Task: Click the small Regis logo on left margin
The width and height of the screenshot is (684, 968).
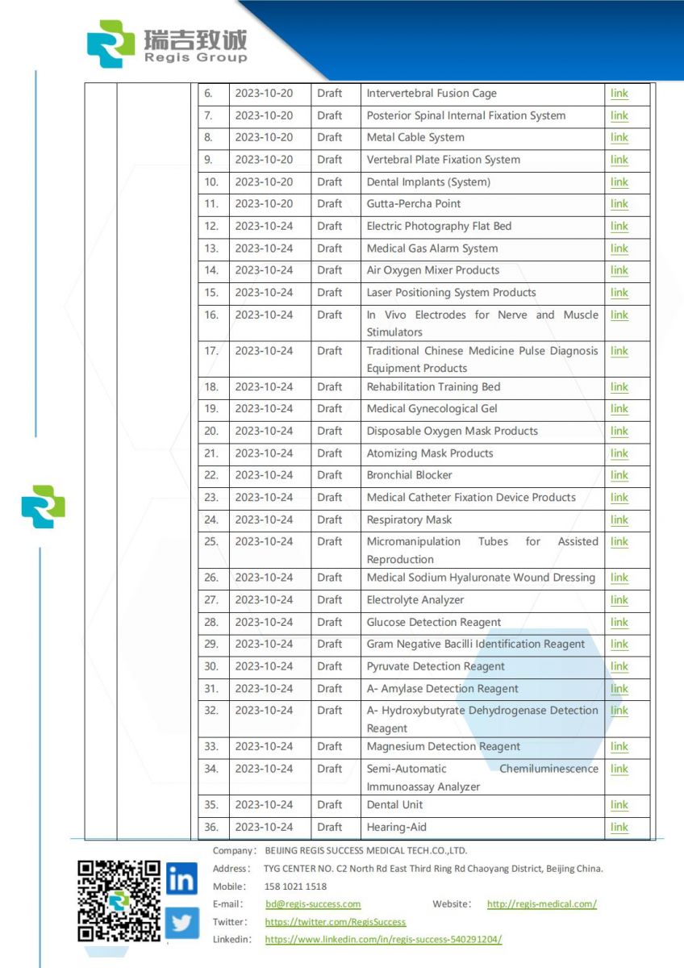Action: [44, 507]
